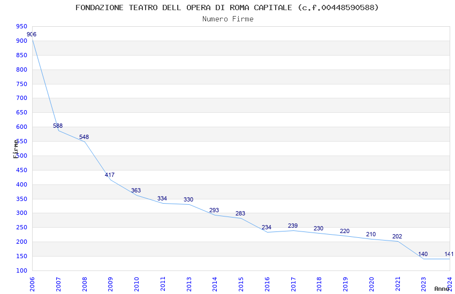Viewport: 455px width, 294px height.
Task: Click the data label 220
Action: coord(345,231)
